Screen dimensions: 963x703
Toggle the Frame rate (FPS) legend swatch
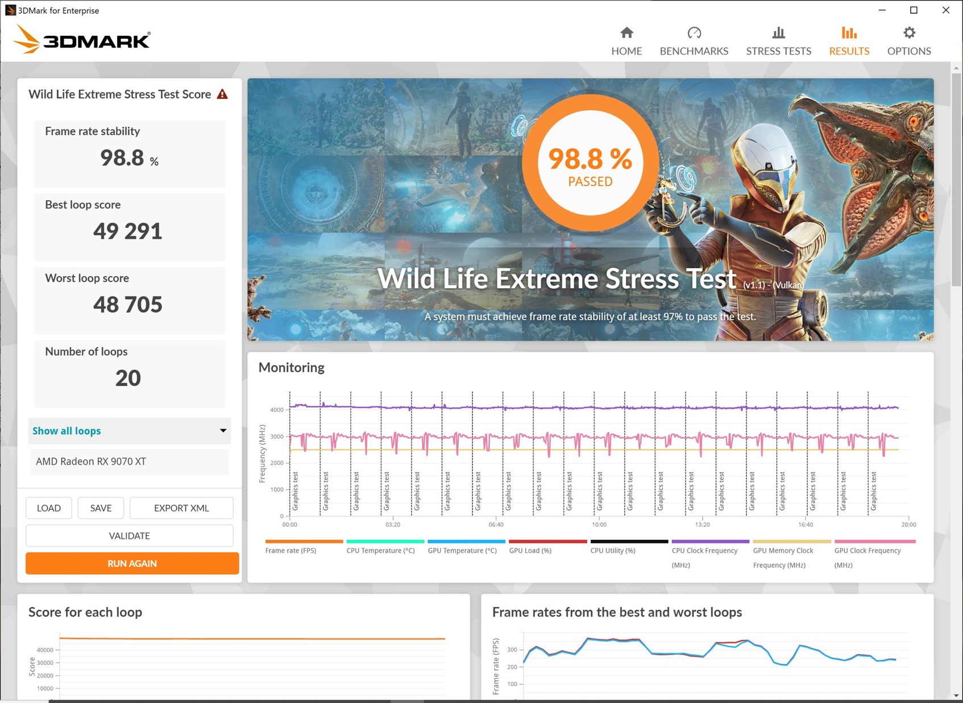point(304,542)
